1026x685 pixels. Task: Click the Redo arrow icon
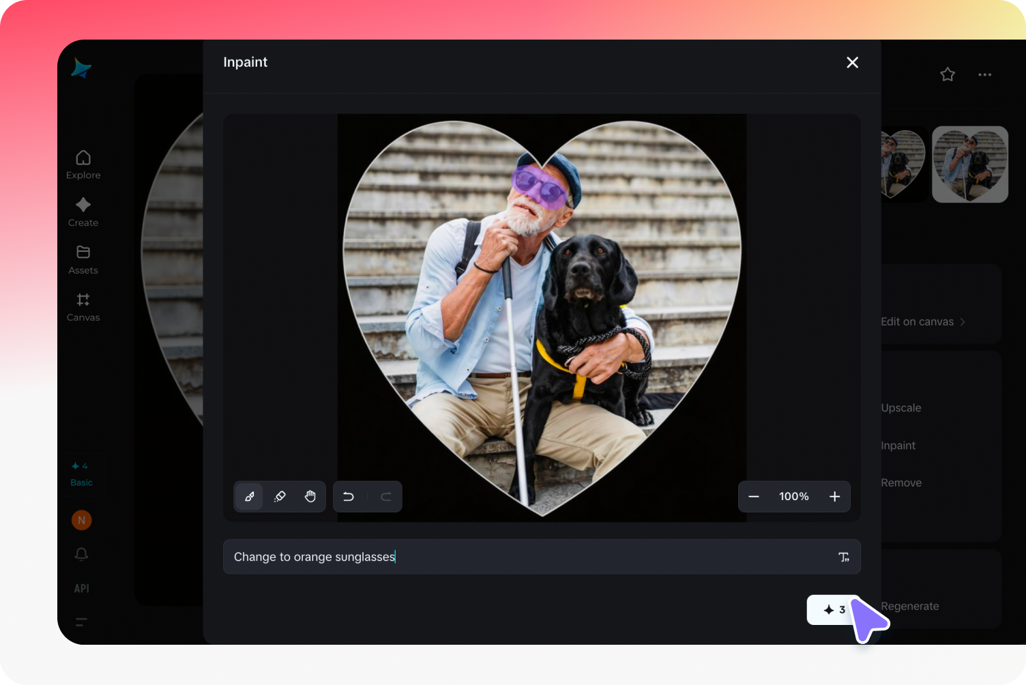(385, 497)
